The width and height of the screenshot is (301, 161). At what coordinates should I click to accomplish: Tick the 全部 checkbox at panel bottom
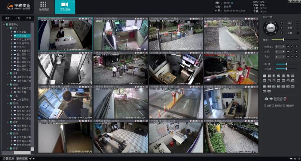pos(265,105)
